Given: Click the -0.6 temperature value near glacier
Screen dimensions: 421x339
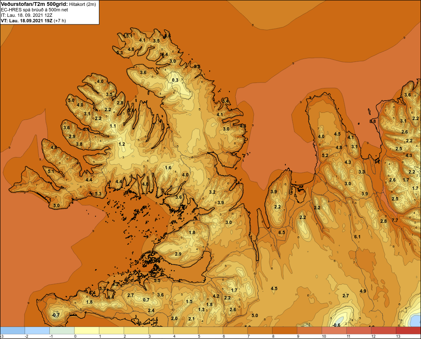Looking at the screenshot, I should pos(336,325).
